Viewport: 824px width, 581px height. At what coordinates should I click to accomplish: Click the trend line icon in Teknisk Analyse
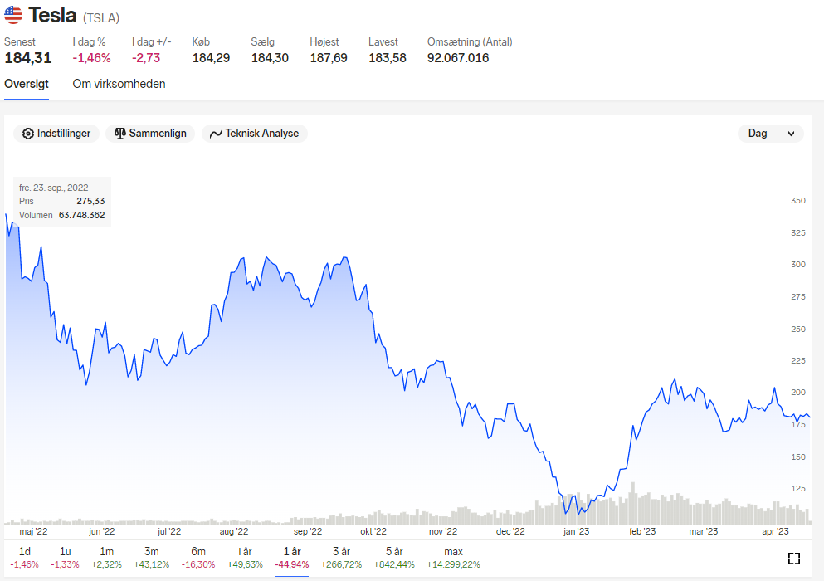point(216,134)
